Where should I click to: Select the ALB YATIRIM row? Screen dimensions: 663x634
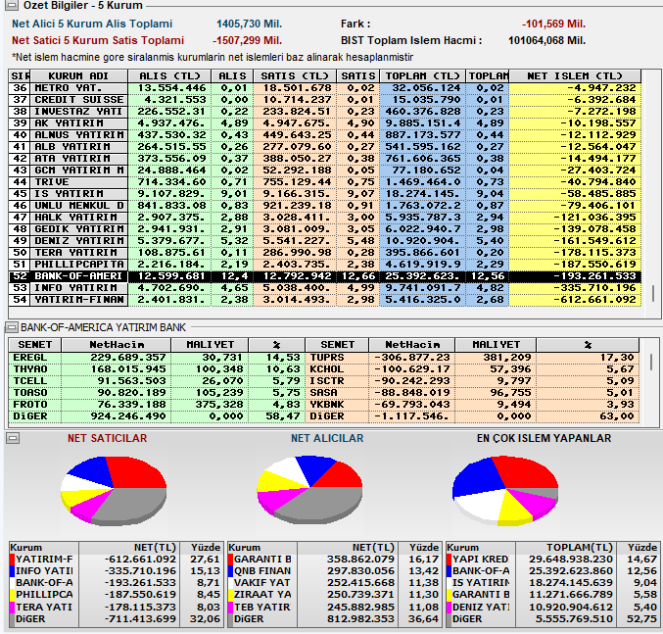(325, 147)
